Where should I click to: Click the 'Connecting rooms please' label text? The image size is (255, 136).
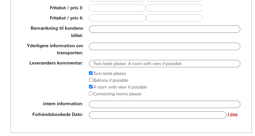click(117, 94)
